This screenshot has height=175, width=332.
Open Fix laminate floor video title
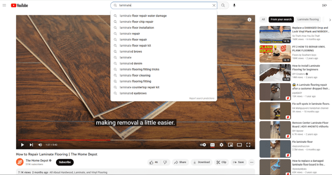pos(302,142)
